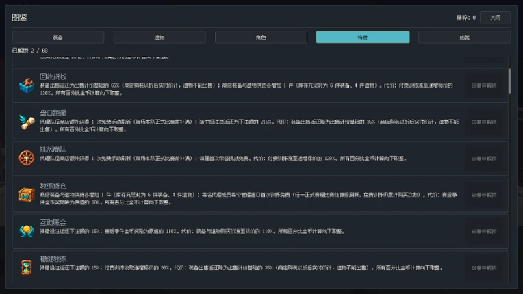Click the 互助账会 gold orb icon
The width and height of the screenshot is (523, 294).
pyautogui.click(x=27, y=231)
